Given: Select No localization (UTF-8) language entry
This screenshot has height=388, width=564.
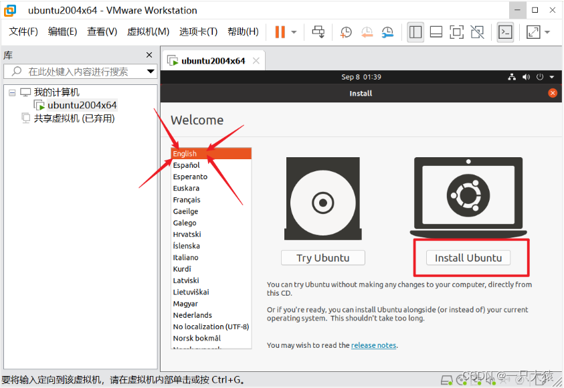Looking at the screenshot, I should click(211, 326).
